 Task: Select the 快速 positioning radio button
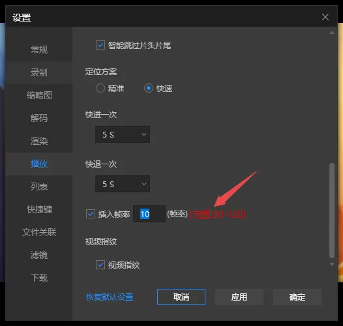click(x=149, y=89)
